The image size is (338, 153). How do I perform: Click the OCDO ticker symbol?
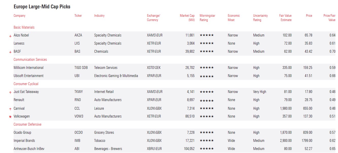pyautogui.click(x=78, y=132)
